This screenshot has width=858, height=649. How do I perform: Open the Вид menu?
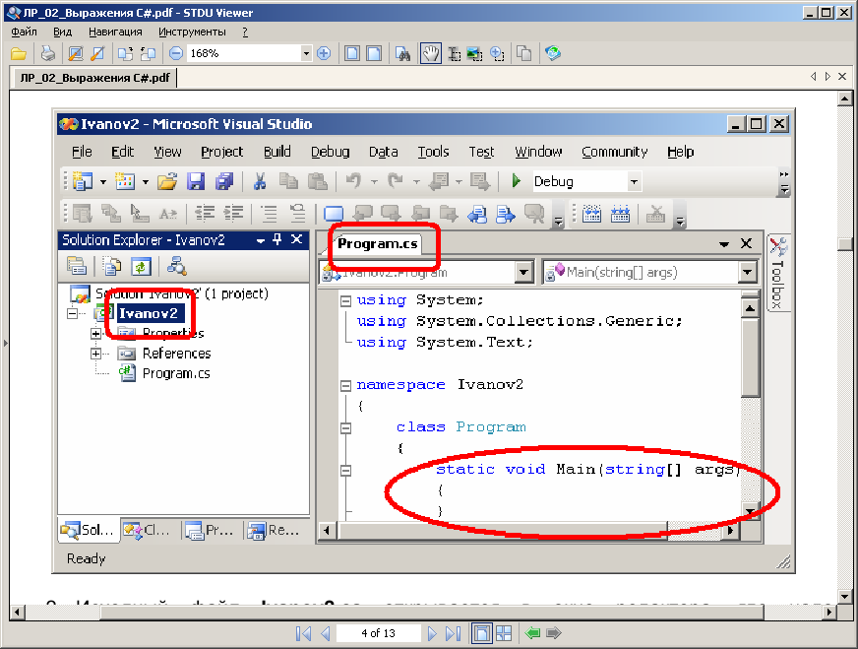(62, 32)
